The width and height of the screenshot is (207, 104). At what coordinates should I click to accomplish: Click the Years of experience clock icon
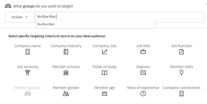coord(143,94)
